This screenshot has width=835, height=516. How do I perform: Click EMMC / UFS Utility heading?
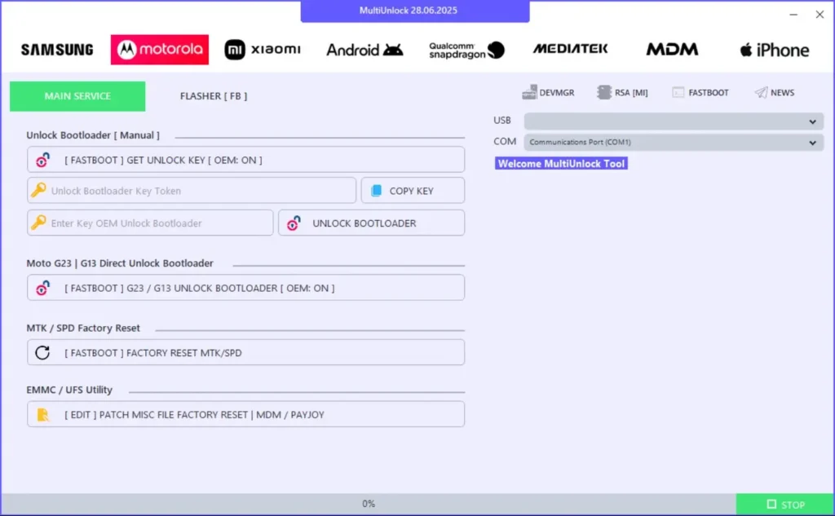(69, 390)
